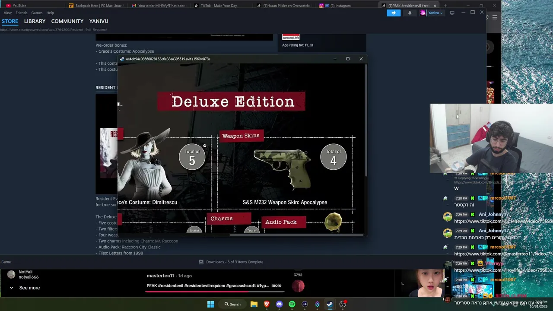Viewport: 553px width, 311px height.
Task: Go to the STORE tab
Action: [x=10, y=21]
